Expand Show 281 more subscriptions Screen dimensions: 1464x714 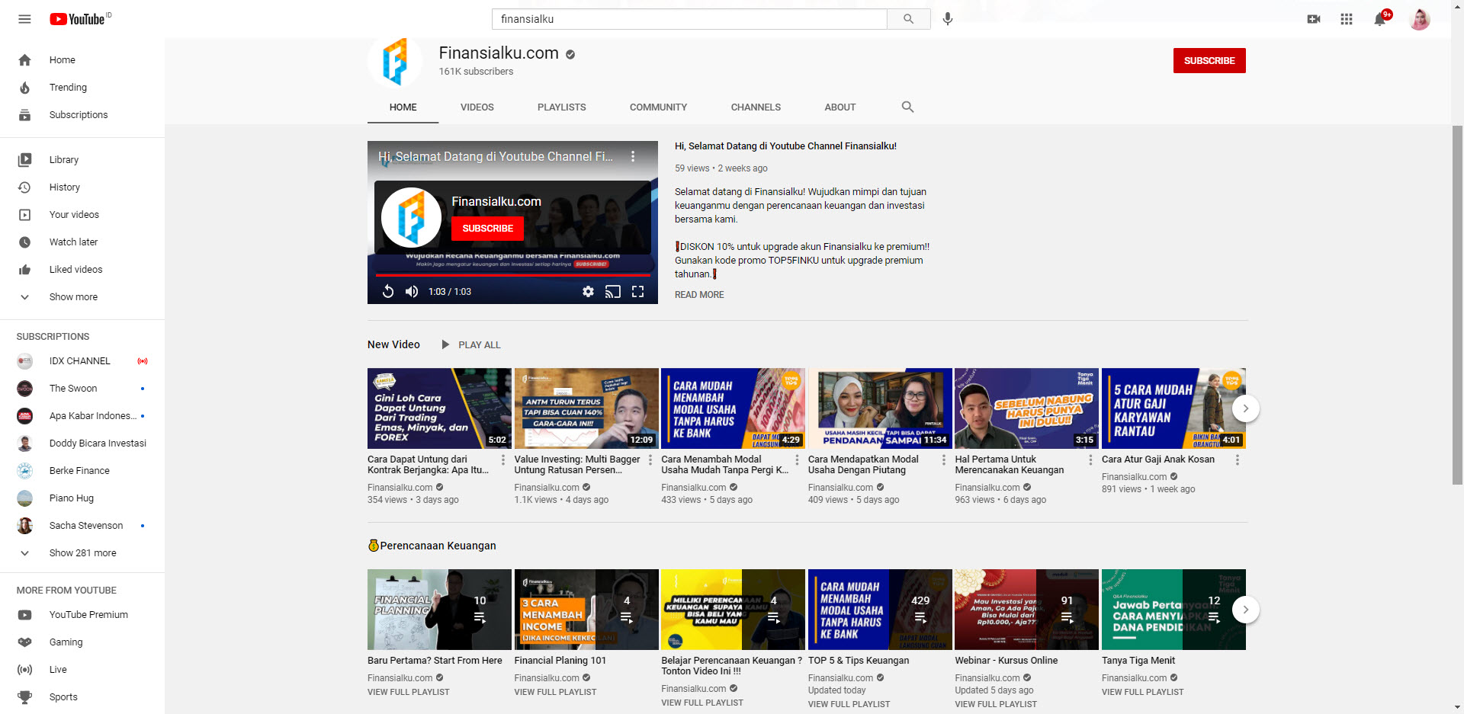point(82,553)
